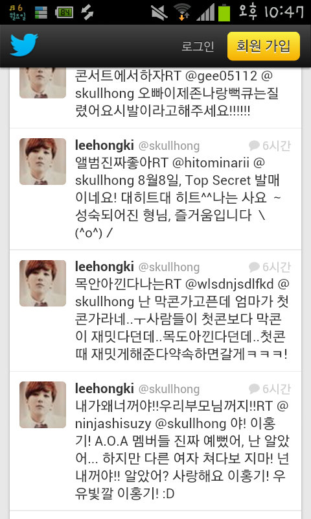Image resolution: width=311 pixels, height=519 pixels.
Task: Tap the reply bubble on the A.O.A tweet
Action: 254,389
